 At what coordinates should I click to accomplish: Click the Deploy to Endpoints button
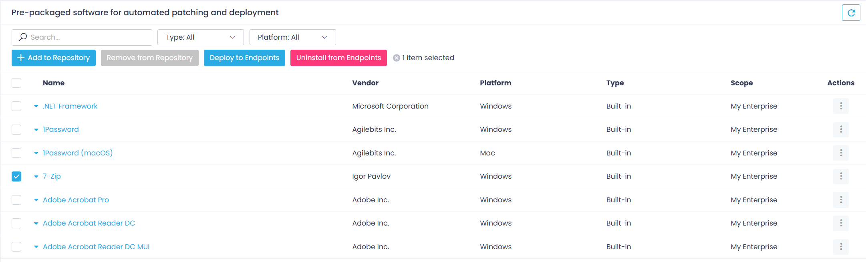pyautogui.click(x=244, y=58)
